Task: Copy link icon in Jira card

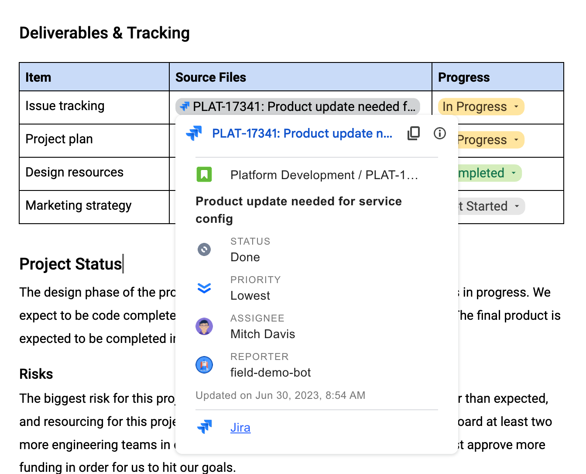Action: point(414,133)
